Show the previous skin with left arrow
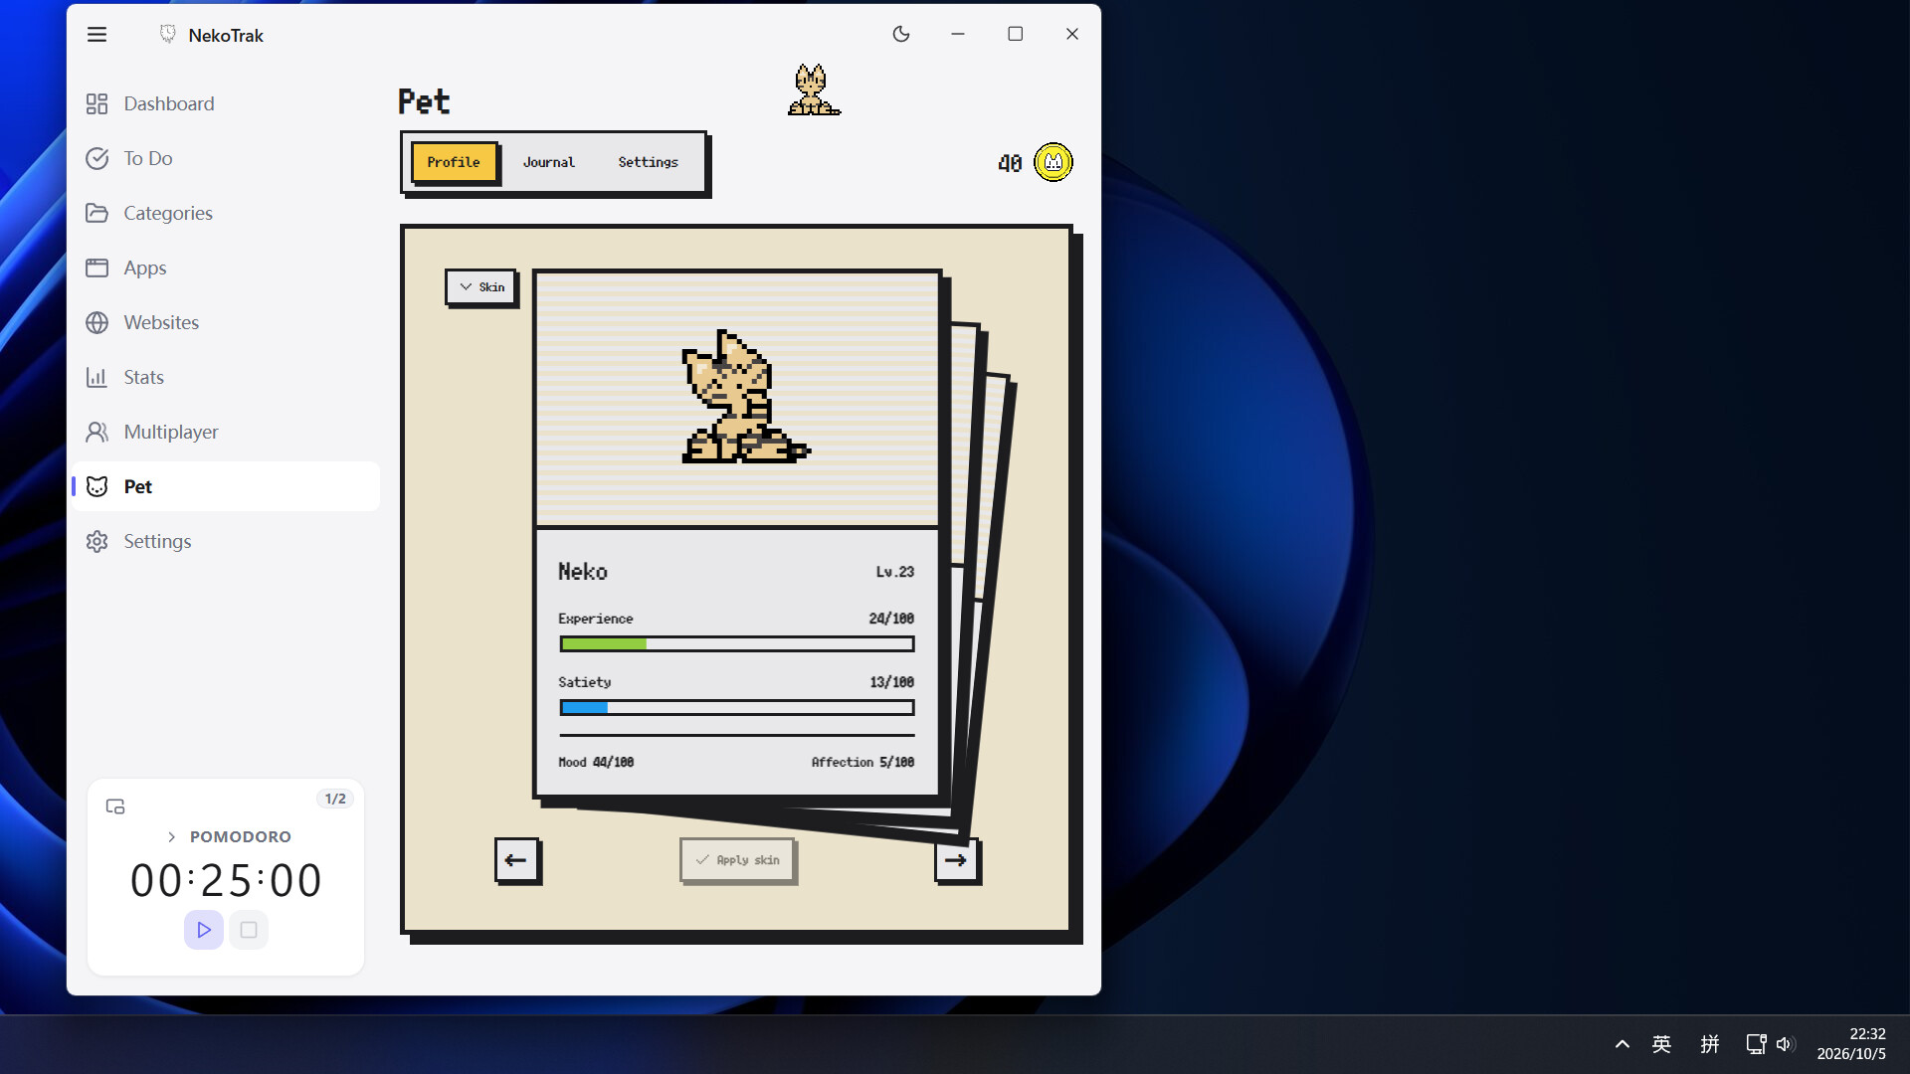Image resolution: width=1910 pixels, height=1074 pixels. 516,860
